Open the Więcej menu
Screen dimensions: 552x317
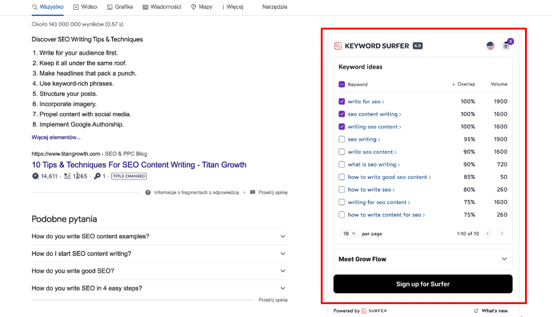[232, 7]
